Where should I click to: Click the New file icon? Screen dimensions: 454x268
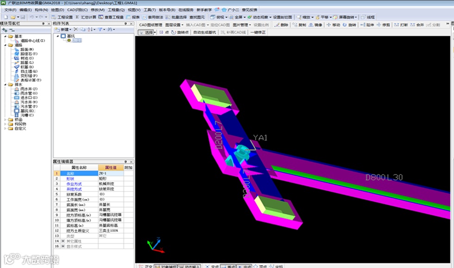(6, 17)
